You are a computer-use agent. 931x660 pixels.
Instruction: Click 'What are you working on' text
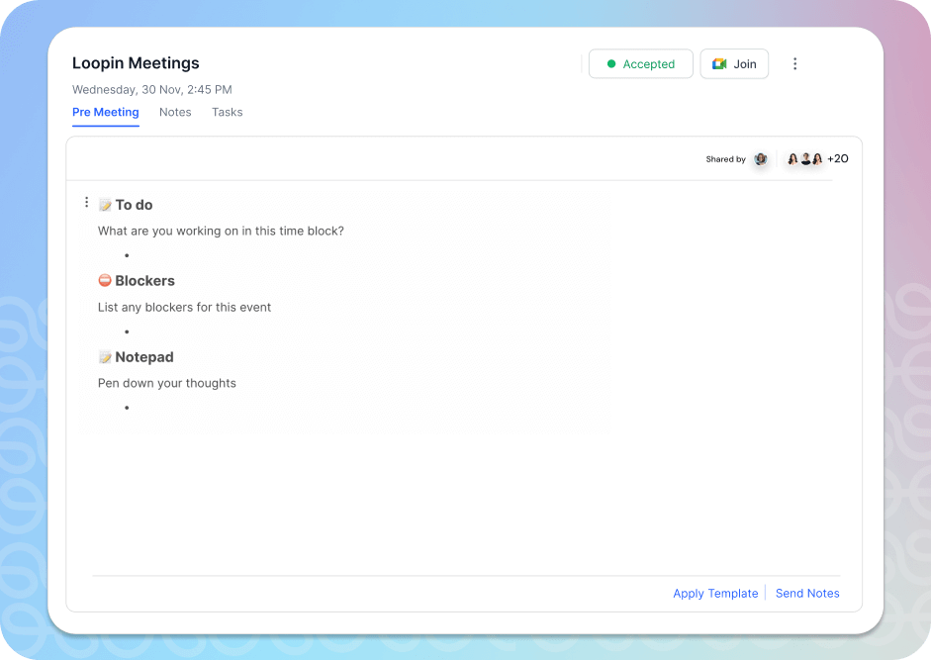221,232
